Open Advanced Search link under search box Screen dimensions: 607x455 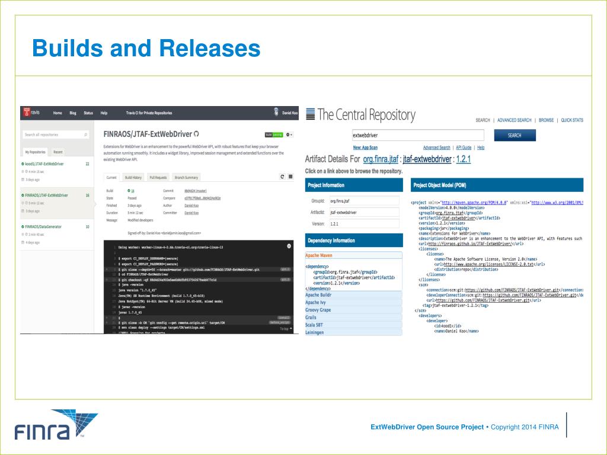[436, 148]
